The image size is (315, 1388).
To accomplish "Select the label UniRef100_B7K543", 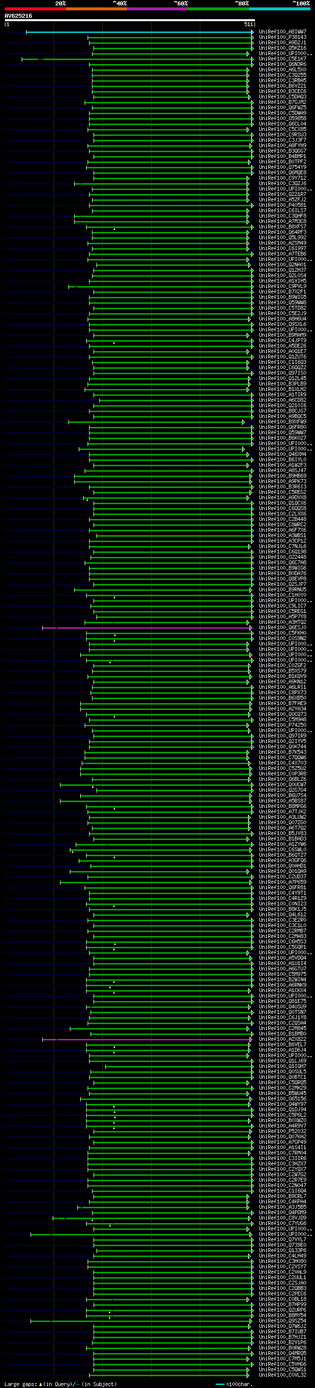I will [283, 752].
